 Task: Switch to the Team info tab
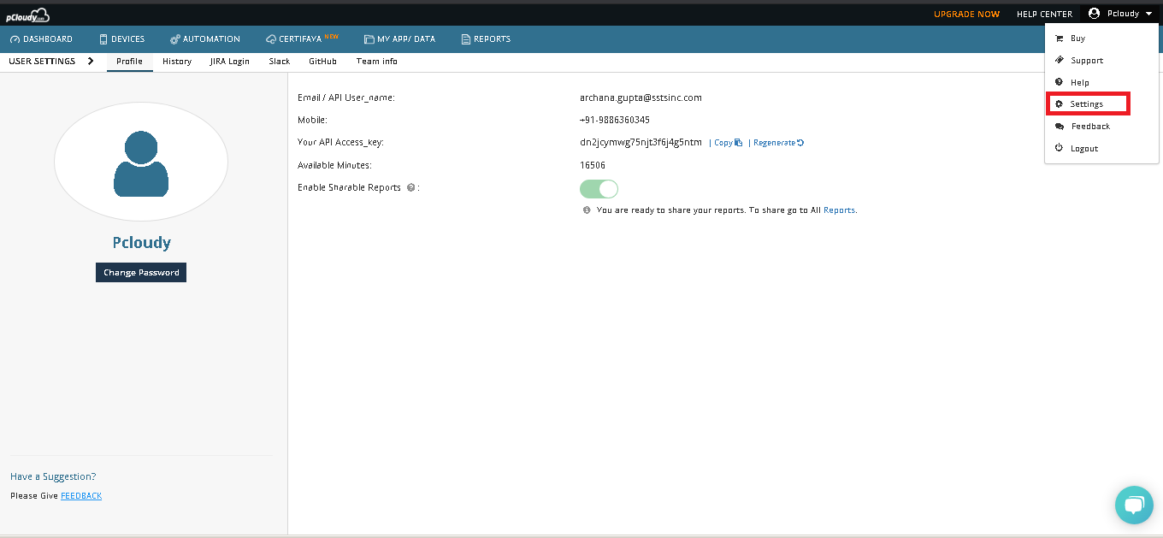point(377,62)
